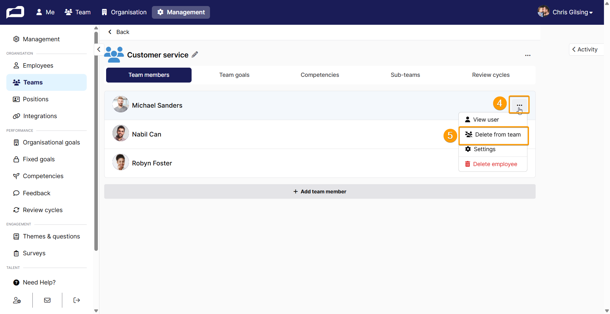Switch to Competencies tab
This screenshot has width=610, height=314.
pos(320,75)
